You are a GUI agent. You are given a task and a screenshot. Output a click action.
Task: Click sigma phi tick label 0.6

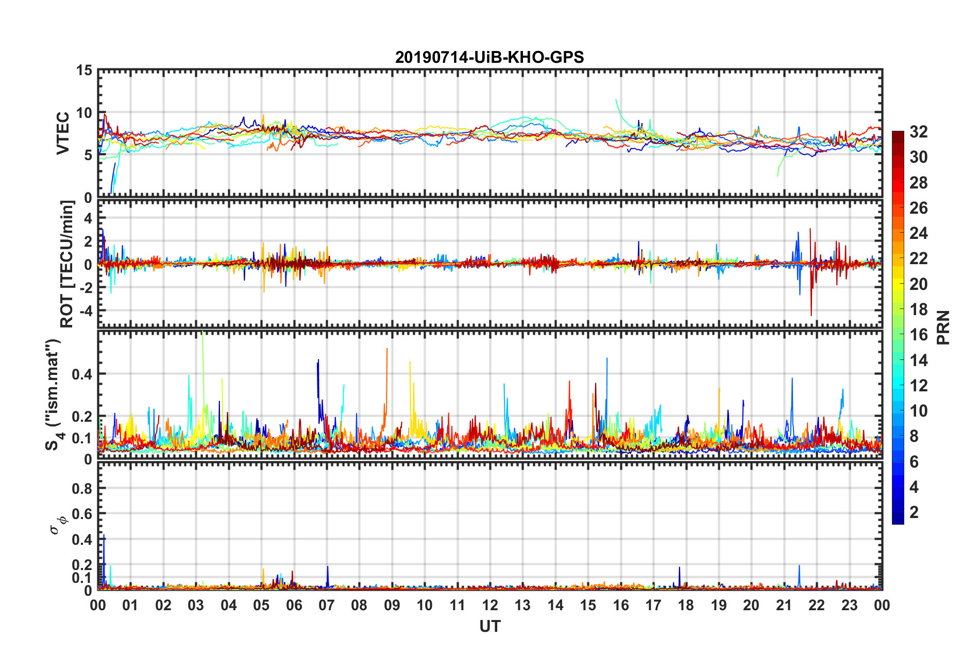coord(82,514)
